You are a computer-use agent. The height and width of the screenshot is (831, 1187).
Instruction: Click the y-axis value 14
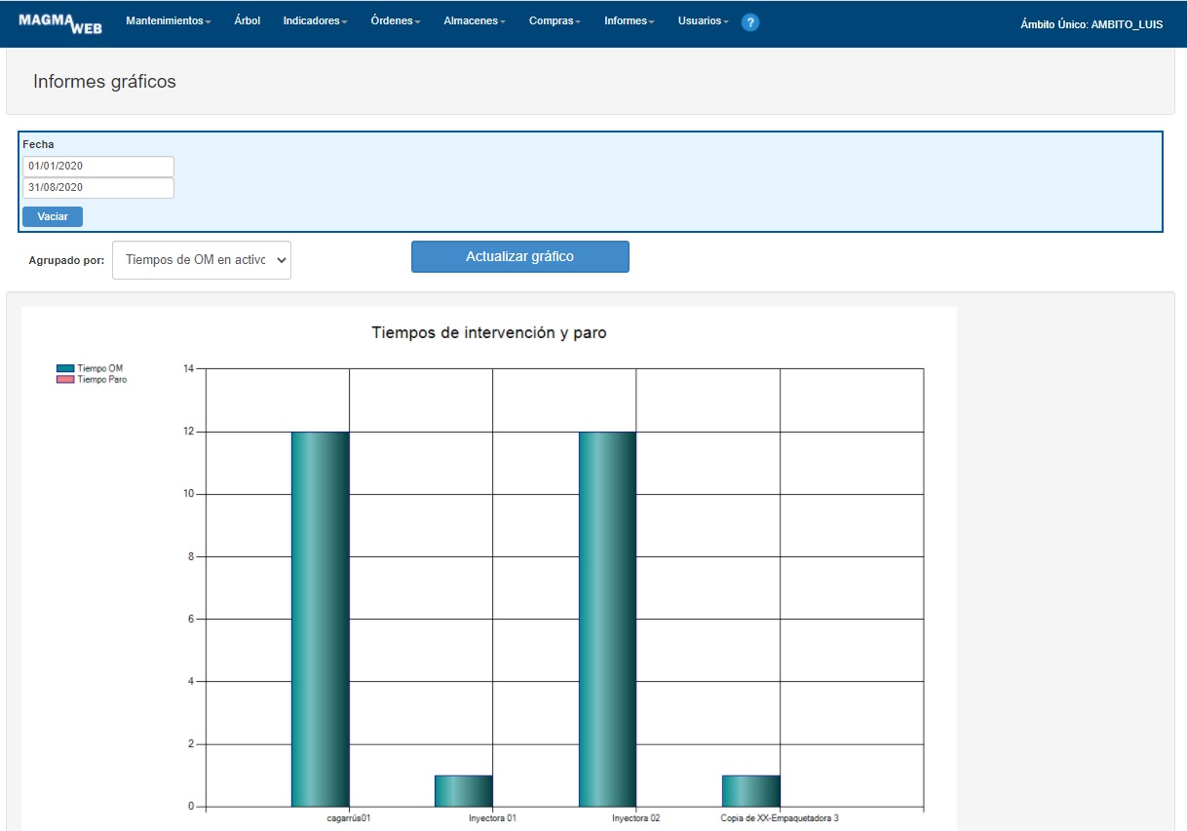[x=189, y=368]
